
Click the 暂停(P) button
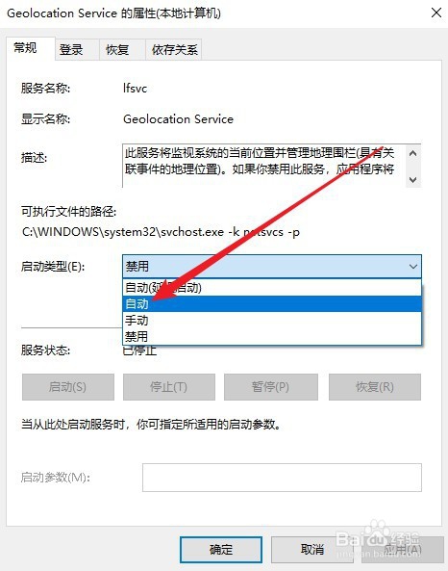[x=271, y=387]
